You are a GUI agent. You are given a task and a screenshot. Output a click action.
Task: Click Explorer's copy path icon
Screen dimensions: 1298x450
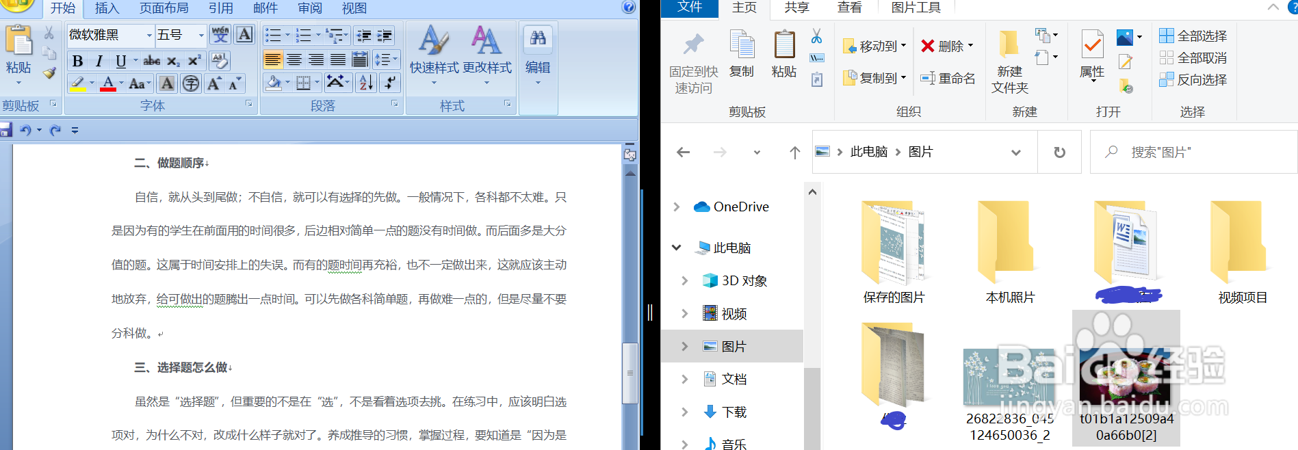[816, 58]
